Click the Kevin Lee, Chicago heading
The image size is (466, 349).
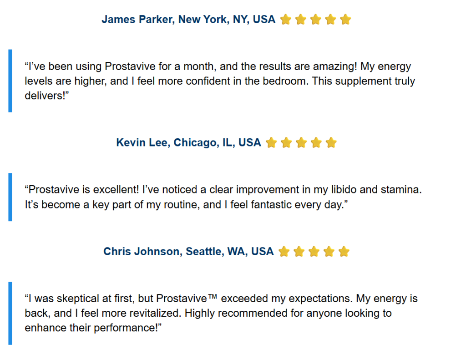(x=188, y=142)
